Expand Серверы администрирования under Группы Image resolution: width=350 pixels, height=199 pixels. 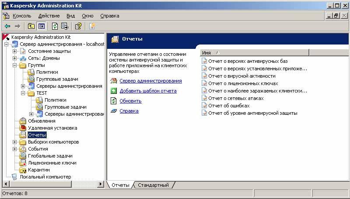point(23,86)
